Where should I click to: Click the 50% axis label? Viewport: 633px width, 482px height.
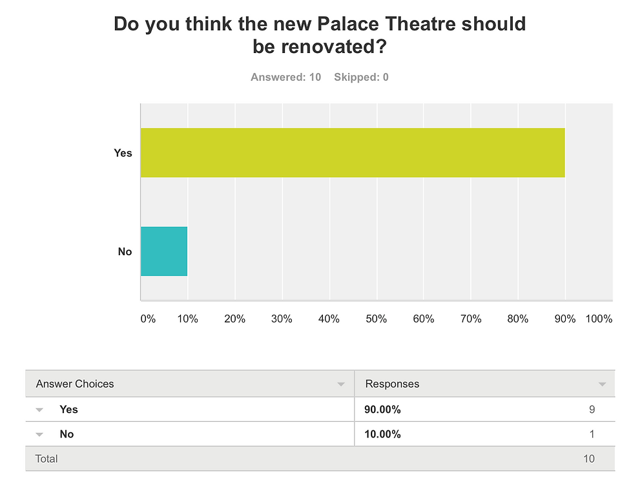376,319
